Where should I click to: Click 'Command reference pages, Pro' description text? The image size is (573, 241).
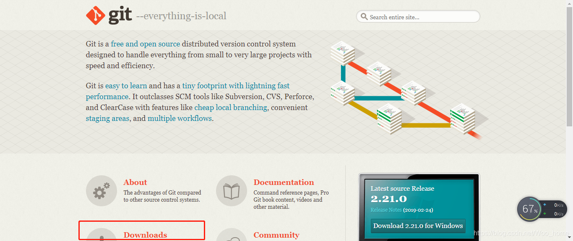pos(291,193)
